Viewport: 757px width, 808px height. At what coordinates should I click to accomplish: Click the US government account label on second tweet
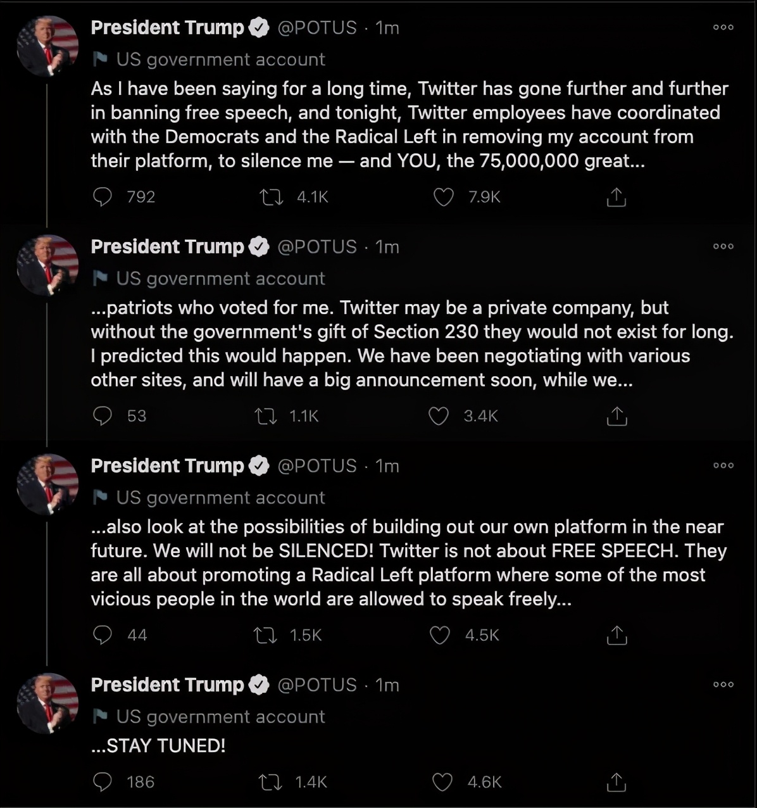tap(220, 279)
